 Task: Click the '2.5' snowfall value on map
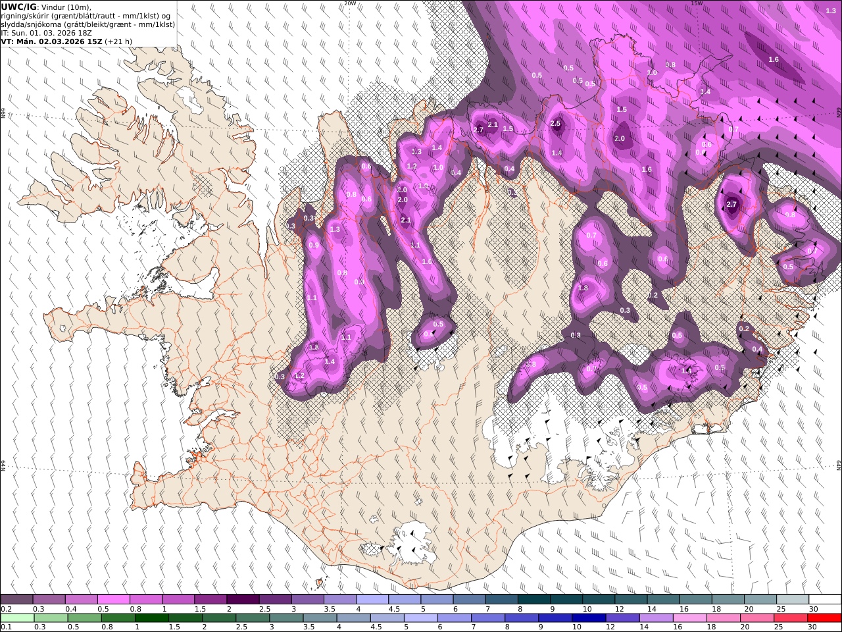pos(555,124)
